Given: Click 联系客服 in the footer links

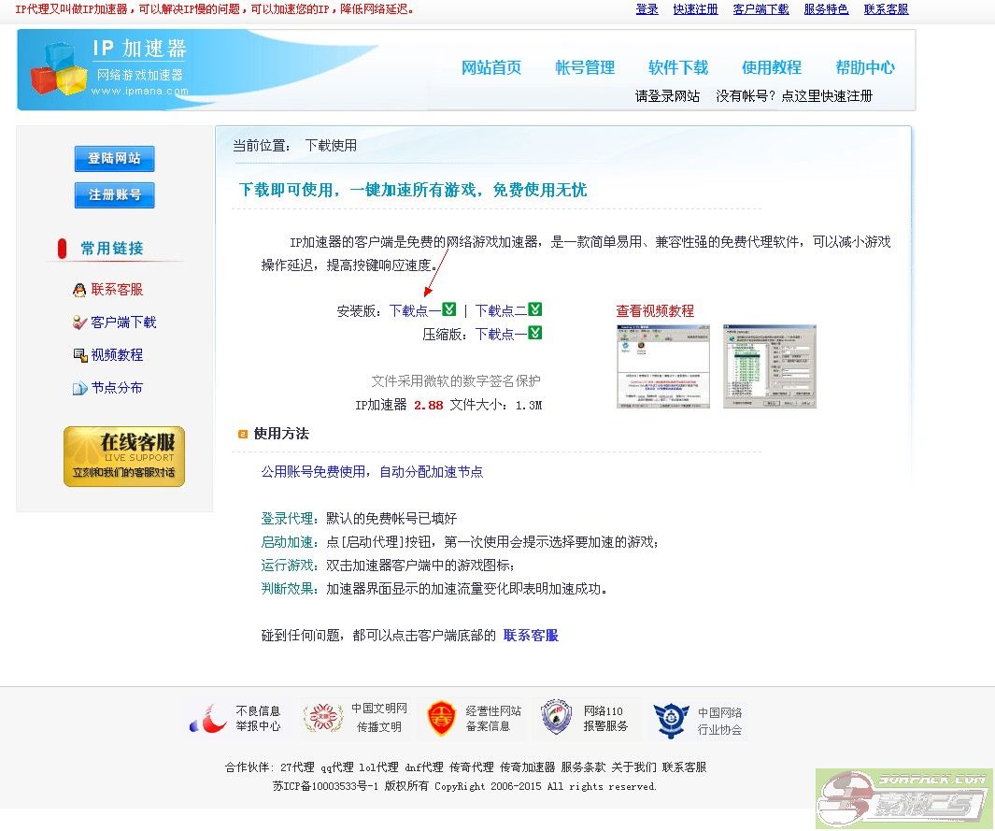Looking at the screenshot, I should pyautogui.click(x=685, y=767).
